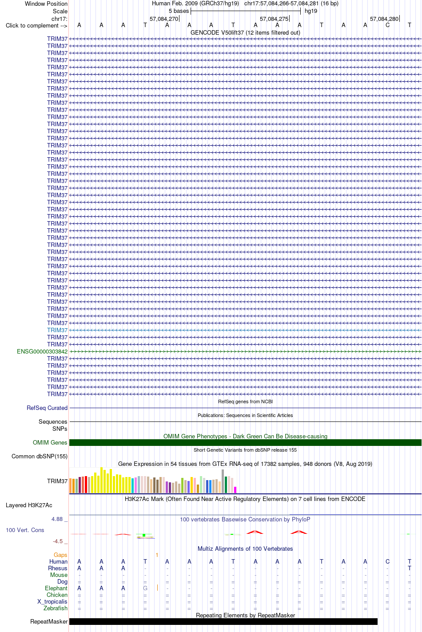Image resolution: width=422 pixels, height=632 pixels.
Task: Open Repeating Elements by RepeatMasker title
Action: 245,615
